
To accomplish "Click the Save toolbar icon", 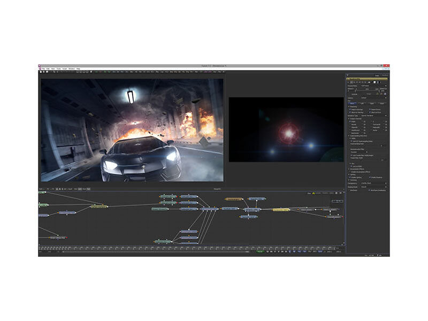I will [x=47, y=72].
